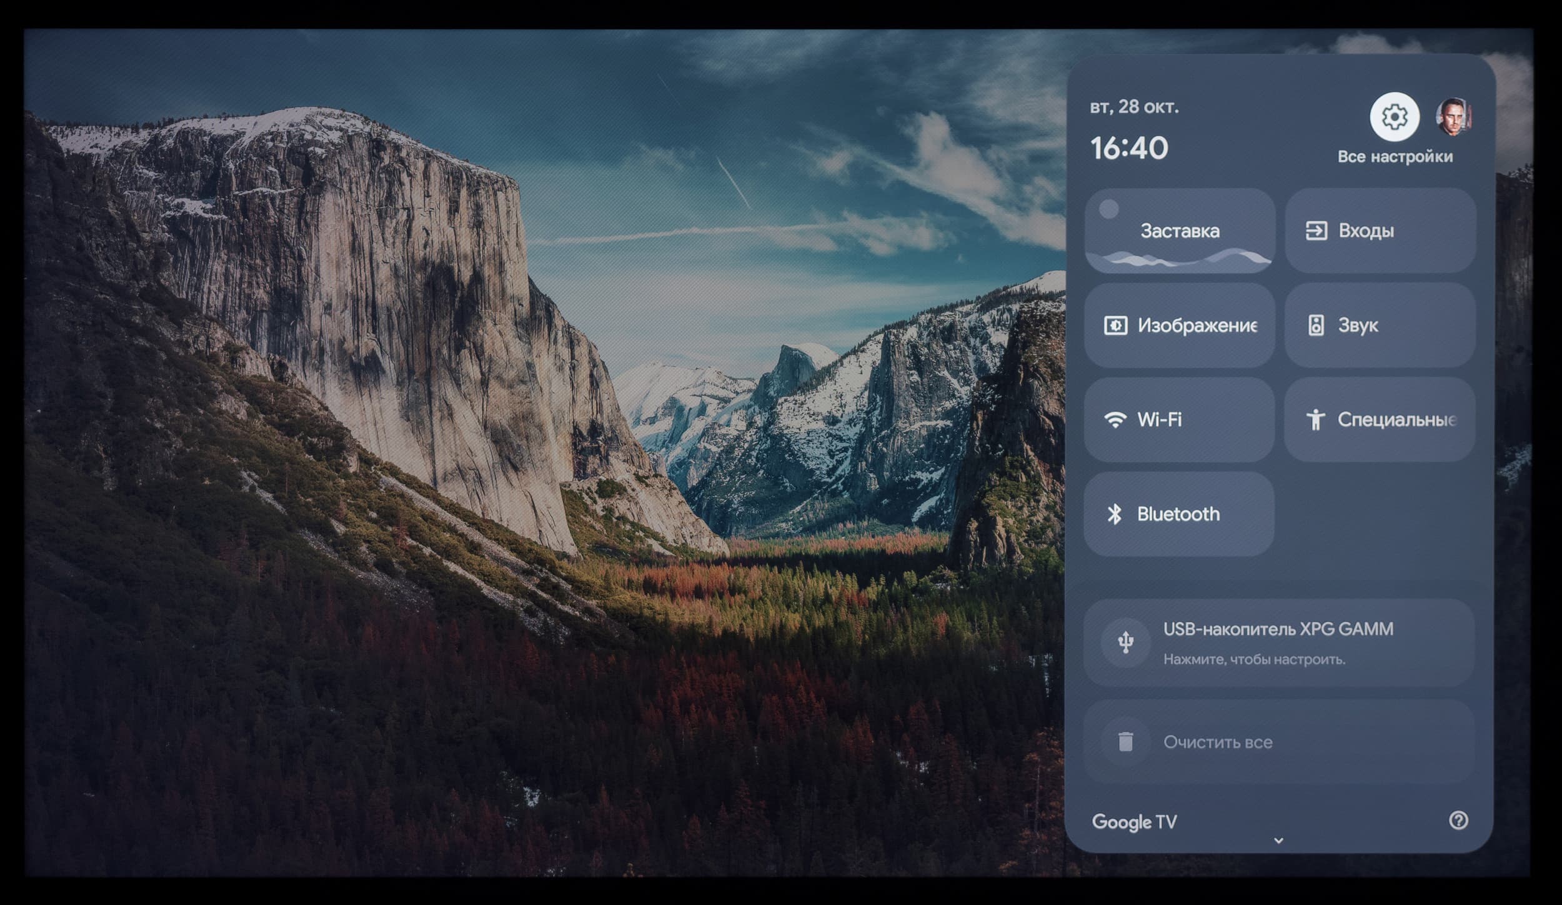Click the trash can icon
This screenshot has height=905, width=1562.
[1125, 742]
